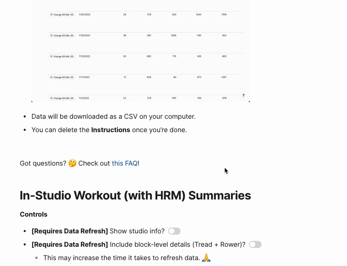Enable Include block-level details toggle

pyautogui.click(x=255, y=245)
